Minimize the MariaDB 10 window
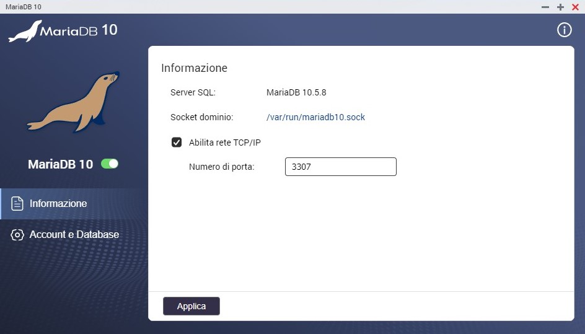Screen dimensions: 585x334 tap(545, 7)
